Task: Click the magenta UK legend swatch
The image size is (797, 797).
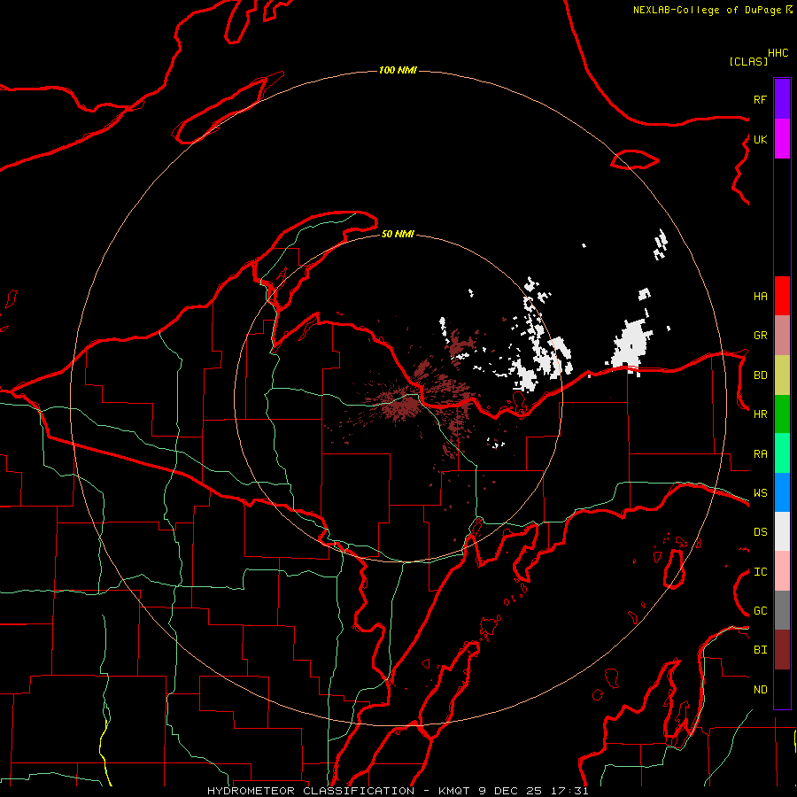Action: point(782,139)
